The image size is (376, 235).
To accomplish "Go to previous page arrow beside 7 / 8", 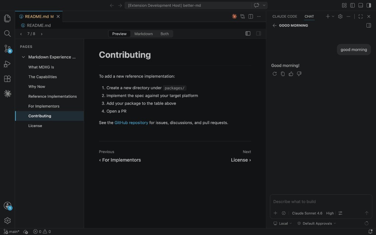I will [21, 34].
